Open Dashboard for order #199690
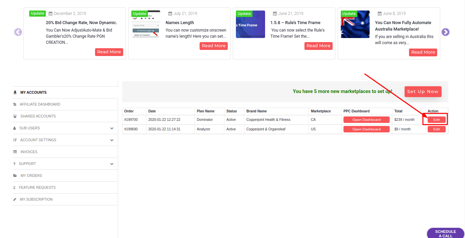This screenshot has height=238, width=465. coord(366,129)
